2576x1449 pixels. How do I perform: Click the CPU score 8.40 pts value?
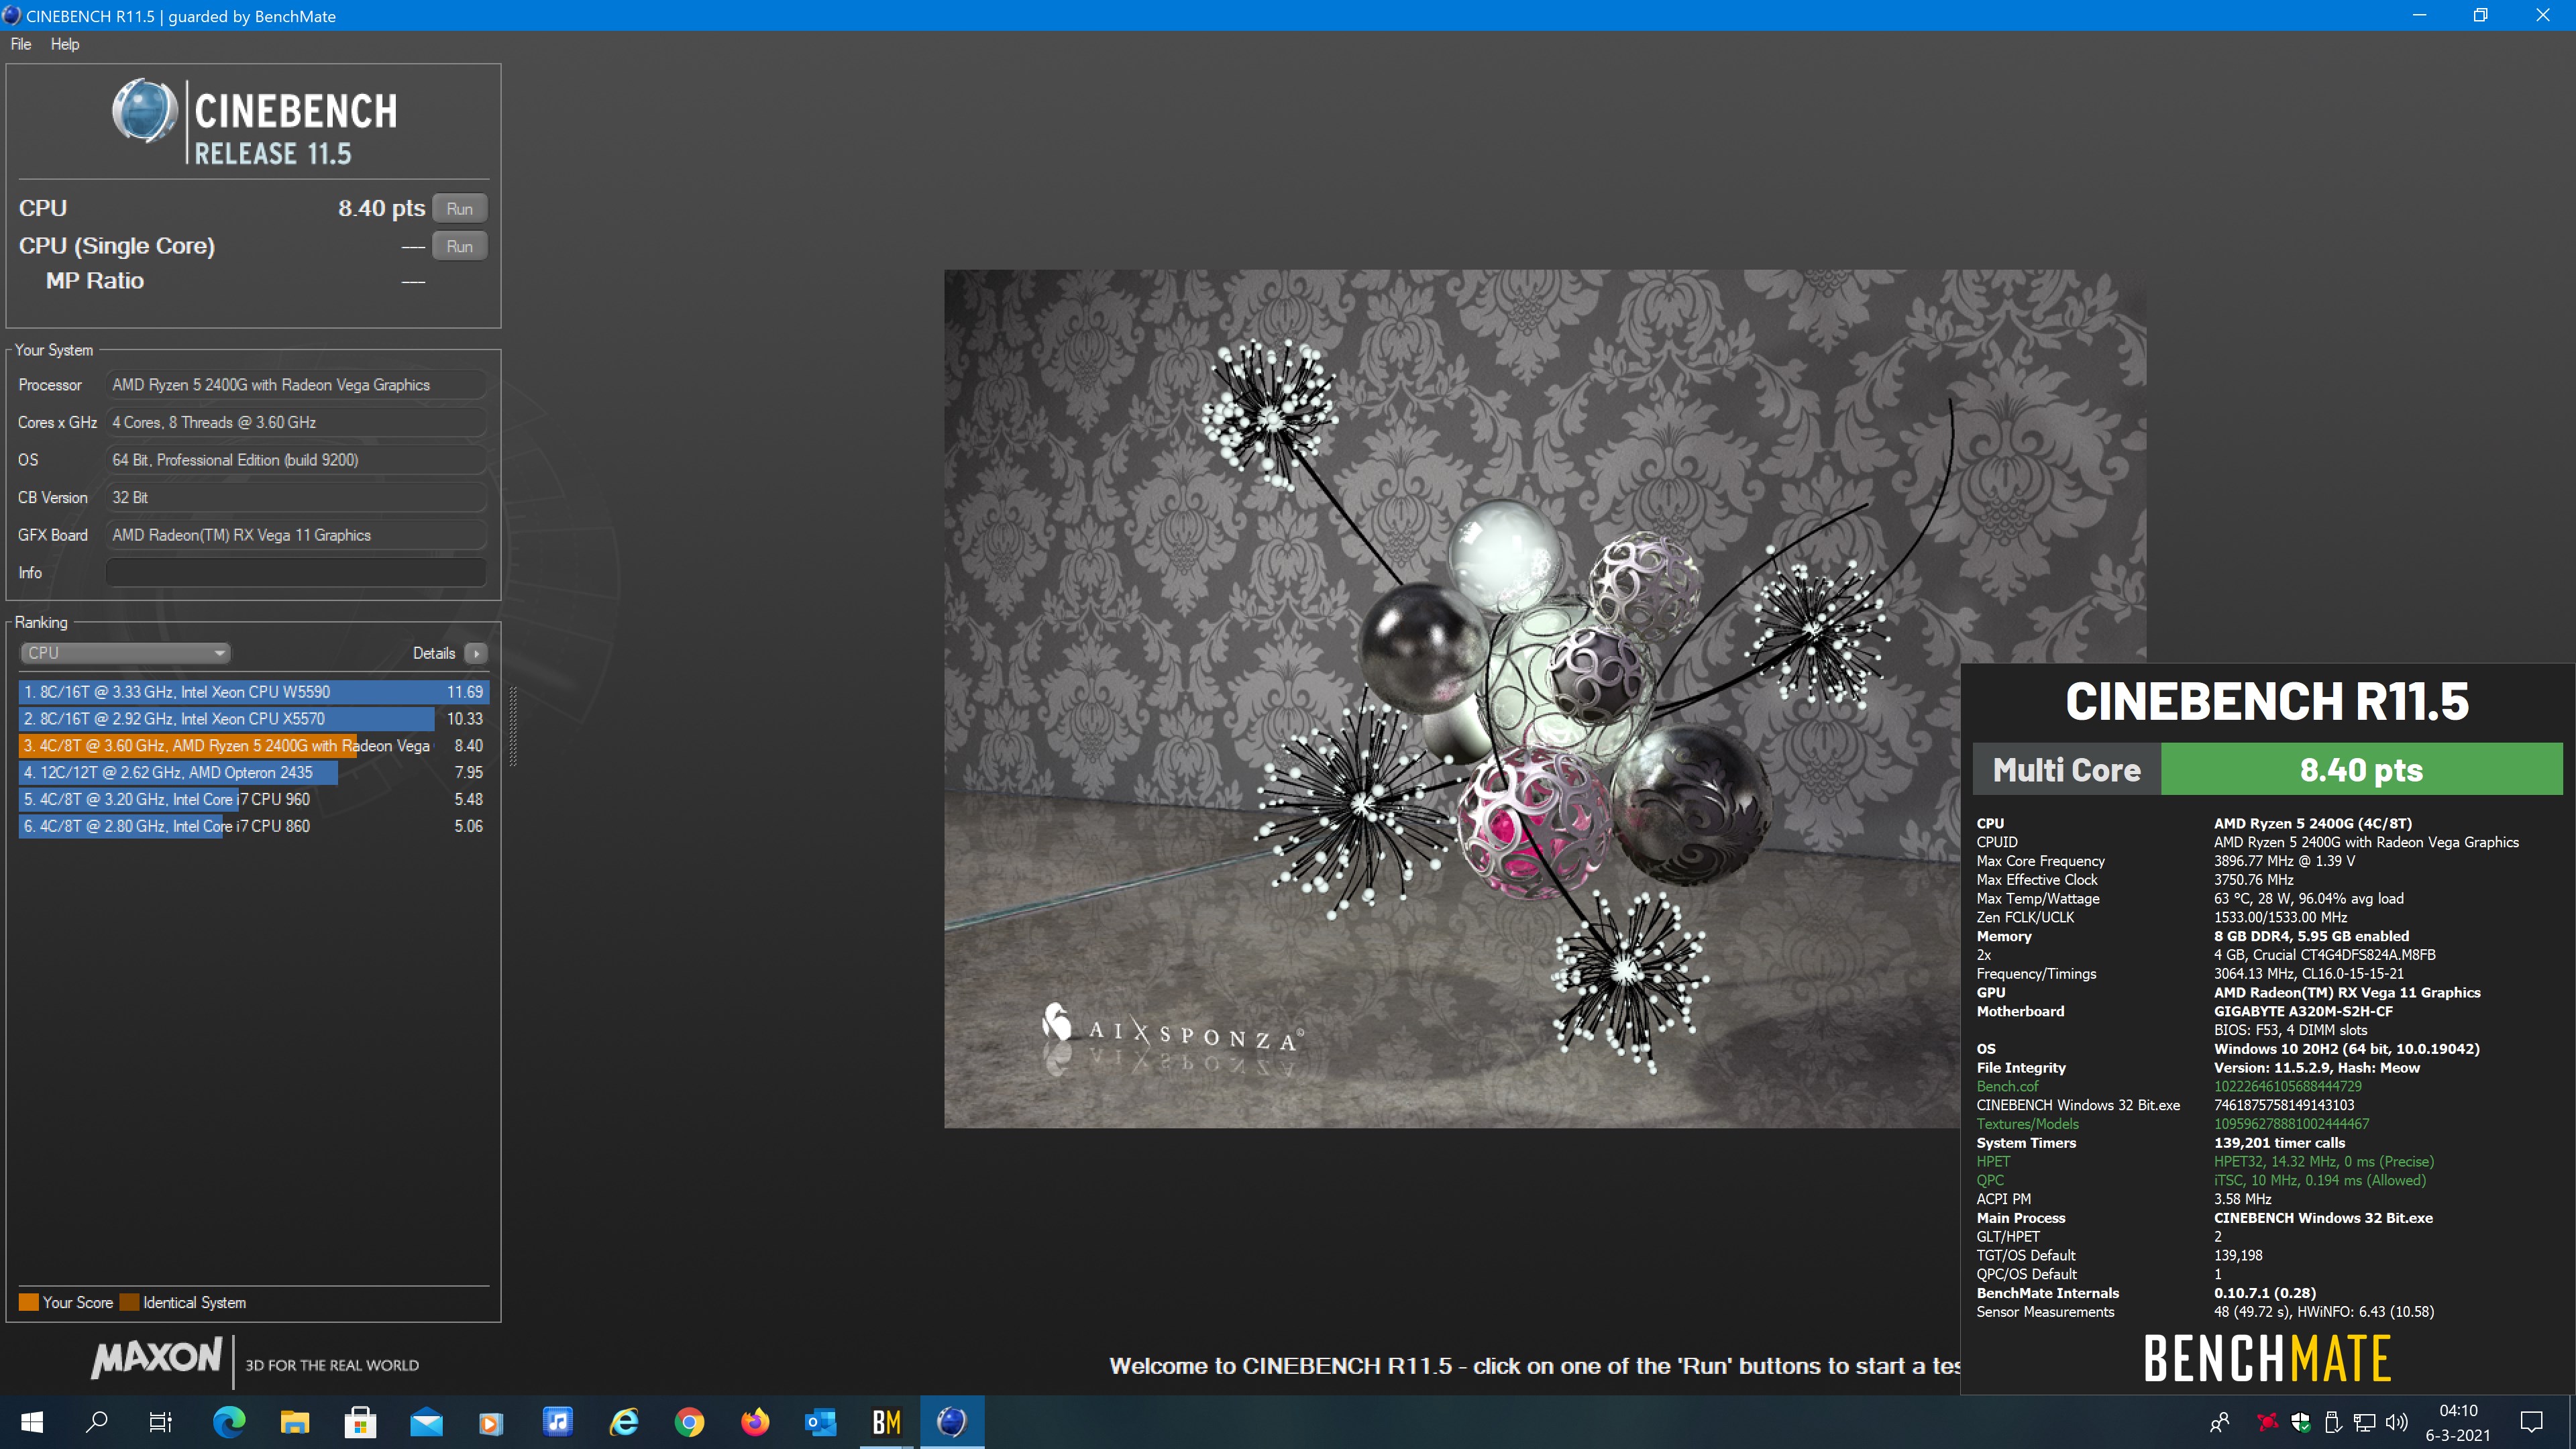point(381,208)
